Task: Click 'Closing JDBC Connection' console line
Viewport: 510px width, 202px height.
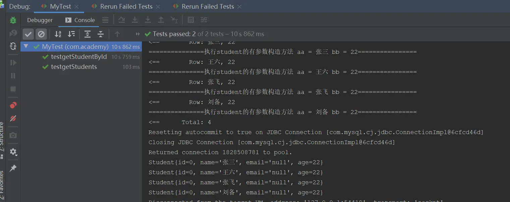Action: (272, 142)
